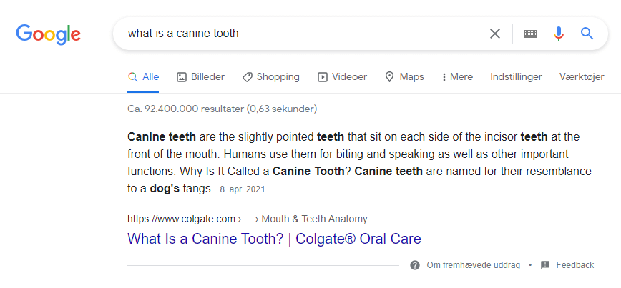Click the Feedback link text
Viewport: 621px width, 288px height.
[x=574, y=265]
